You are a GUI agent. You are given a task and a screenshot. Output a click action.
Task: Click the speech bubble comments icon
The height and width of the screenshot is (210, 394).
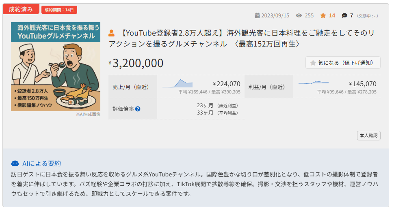pos(344,15)
